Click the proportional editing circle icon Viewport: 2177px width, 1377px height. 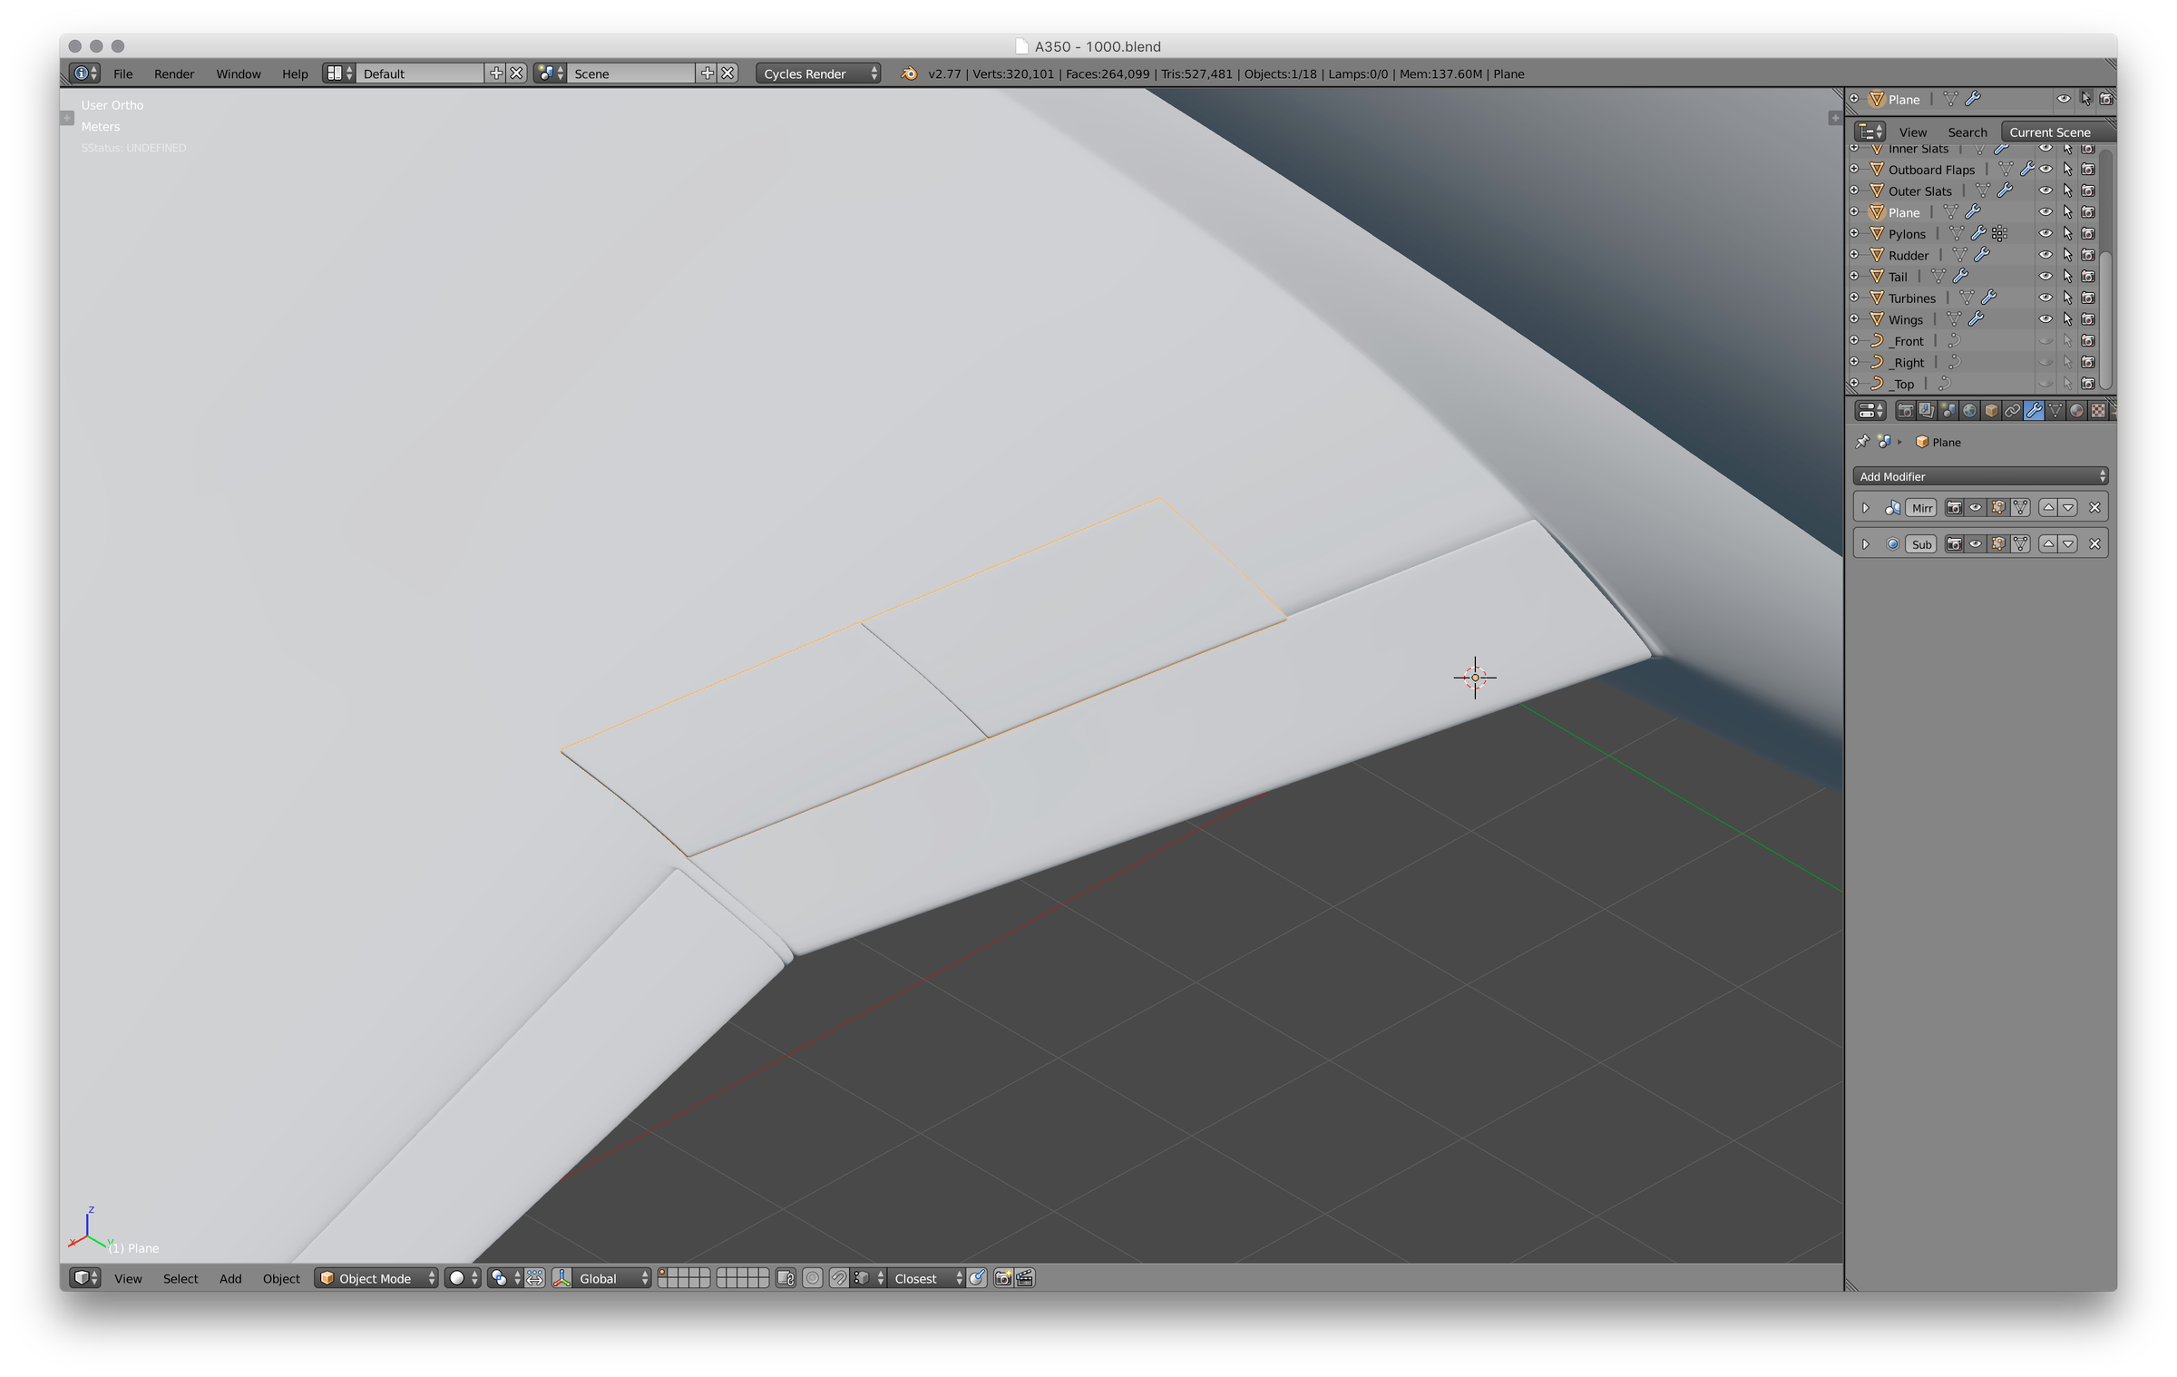point(813,1278)
